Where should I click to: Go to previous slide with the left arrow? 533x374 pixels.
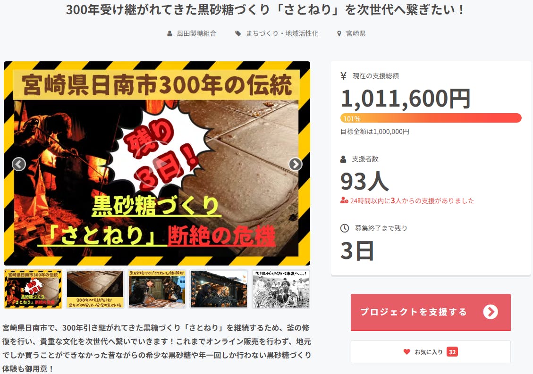[19, 164]
